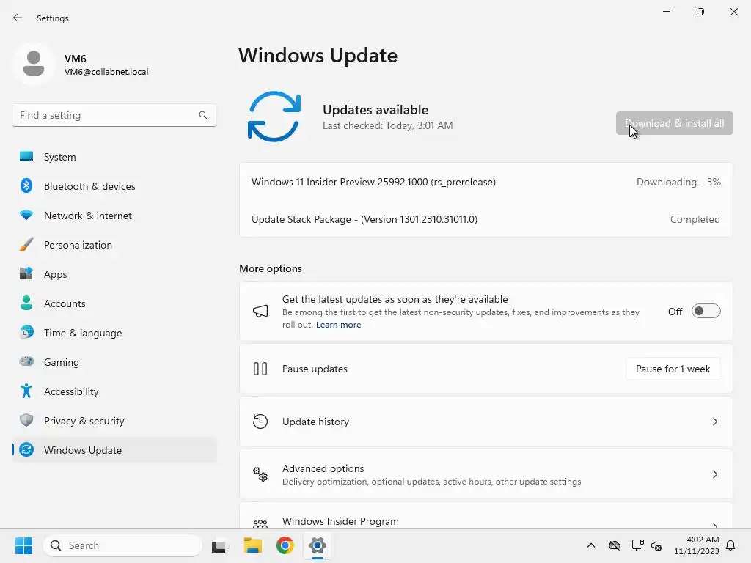Click VM6@collabnet.local account email
The image size is (751, 563).
(106, 72)
